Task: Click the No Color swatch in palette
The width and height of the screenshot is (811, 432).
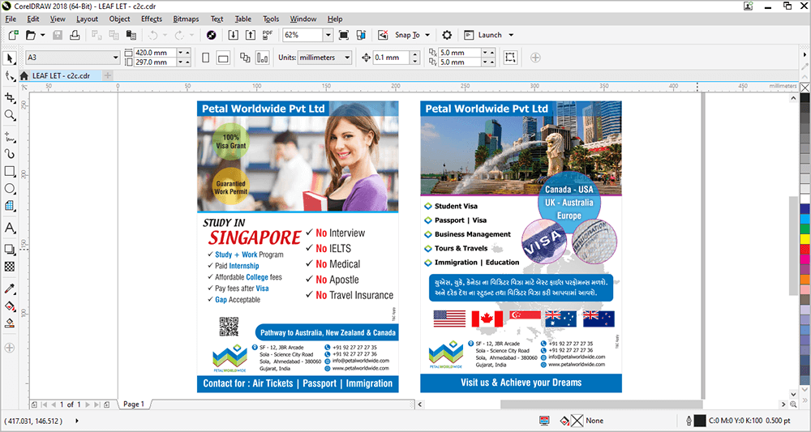Action: point(805,88)
